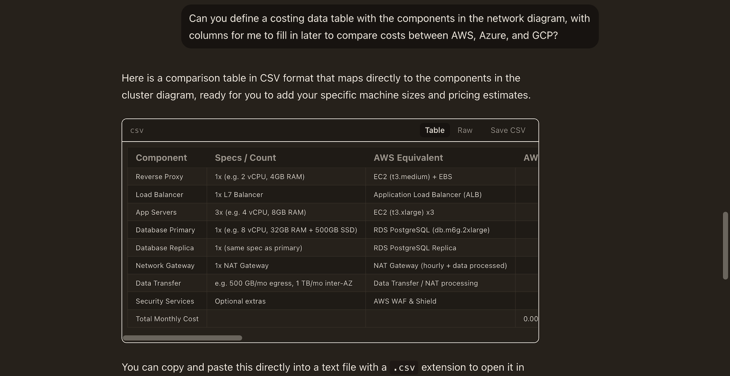Click the Total Monthly Cost cell
Screen dimensions: 730x376
pyautogui.click(x=167, y=319)
